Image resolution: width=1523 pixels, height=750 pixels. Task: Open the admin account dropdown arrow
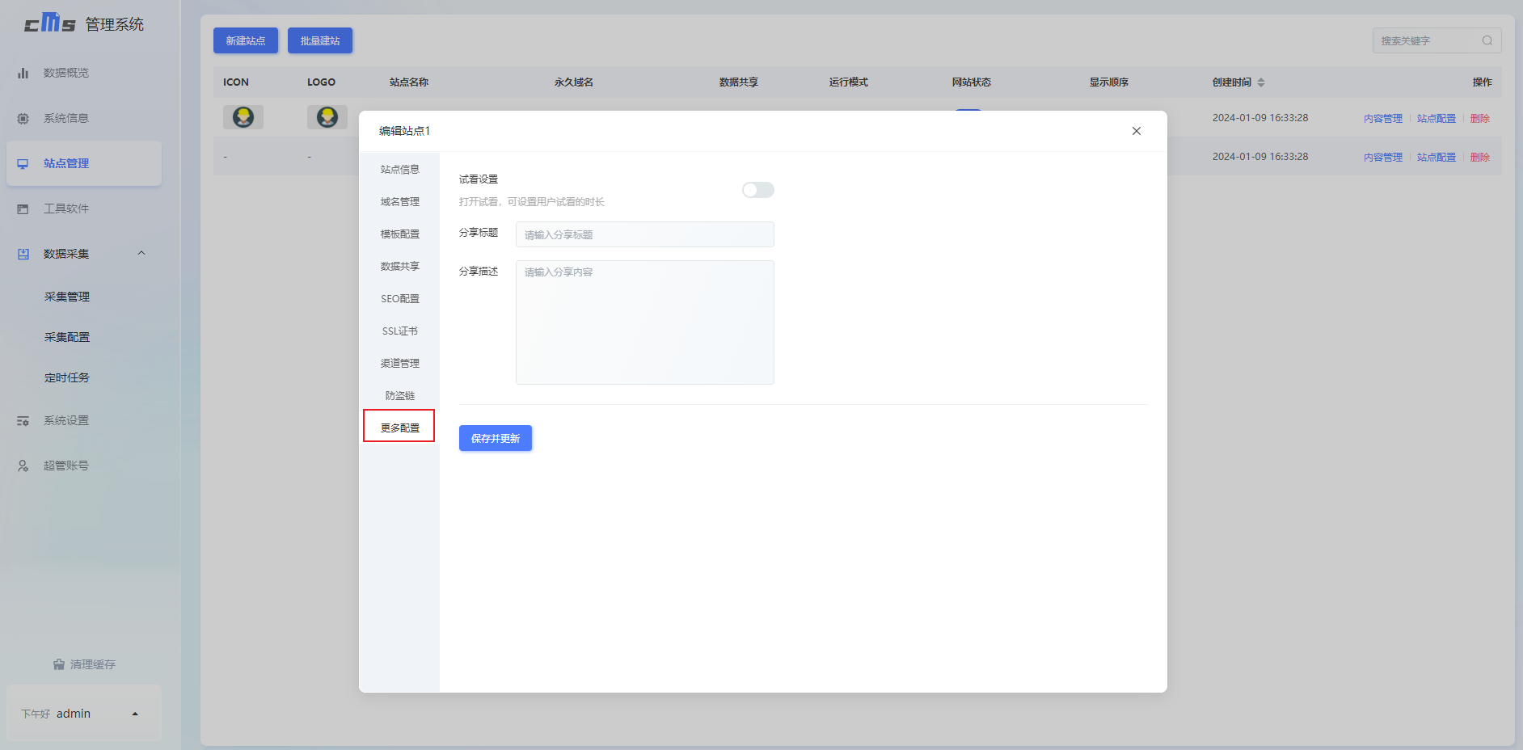click(x=135, y=714)
